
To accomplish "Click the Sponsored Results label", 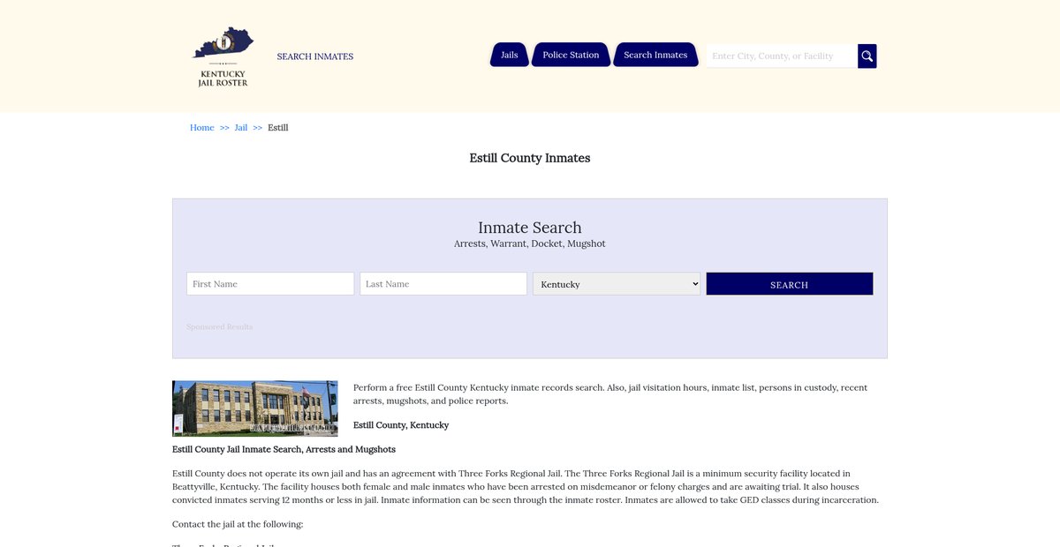I will tap(219, 327).
